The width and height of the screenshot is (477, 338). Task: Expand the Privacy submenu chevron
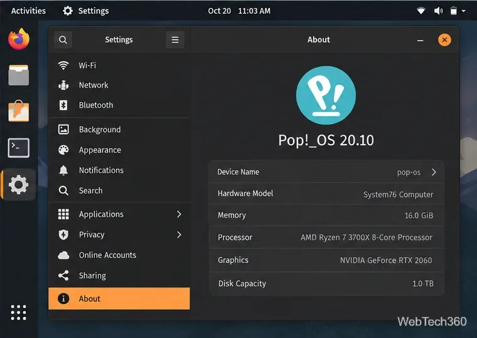(x=179, y=235)
